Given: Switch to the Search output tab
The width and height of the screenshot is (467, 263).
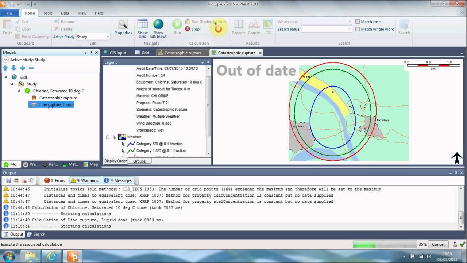Looking at the screenshot, I should click(x=36, y=234).
